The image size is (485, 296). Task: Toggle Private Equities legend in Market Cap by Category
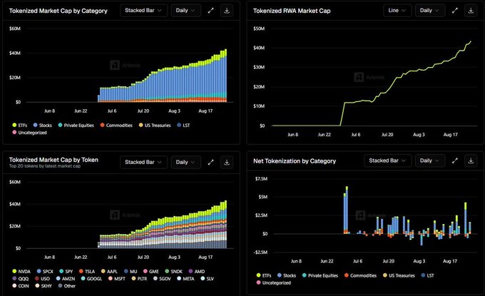(76, 126)
